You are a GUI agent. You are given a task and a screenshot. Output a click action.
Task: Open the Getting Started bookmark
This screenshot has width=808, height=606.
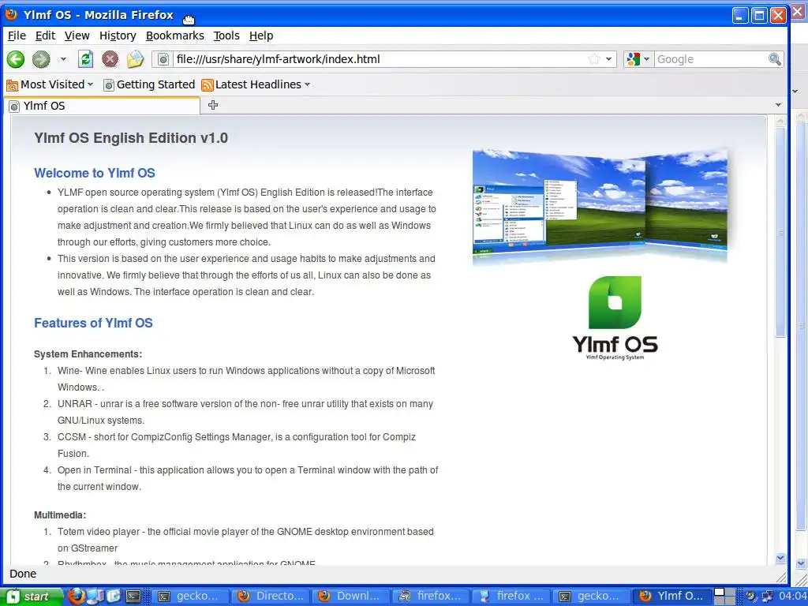(x=149, y=84)
